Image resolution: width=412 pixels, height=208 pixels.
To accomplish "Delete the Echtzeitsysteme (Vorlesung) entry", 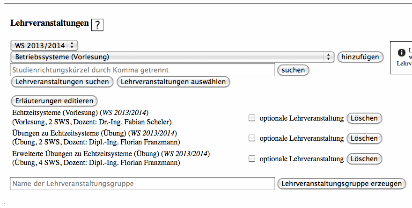I will (364, 118).
